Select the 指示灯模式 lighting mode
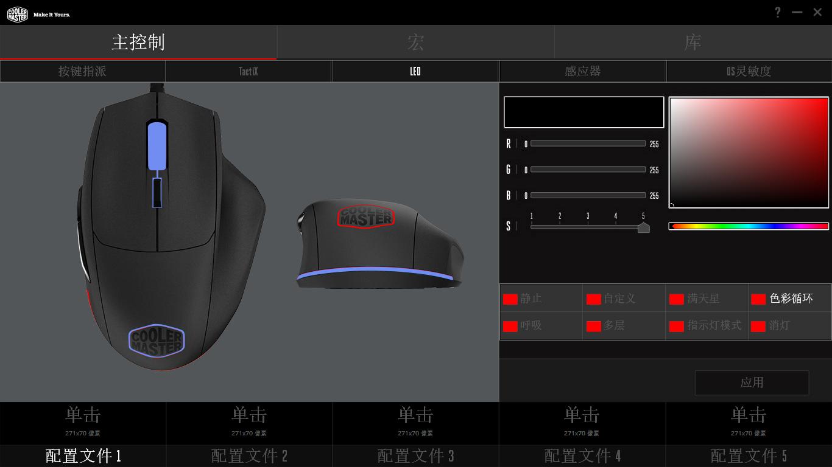This screenshot has height=467, width=832. coord(707,326)
